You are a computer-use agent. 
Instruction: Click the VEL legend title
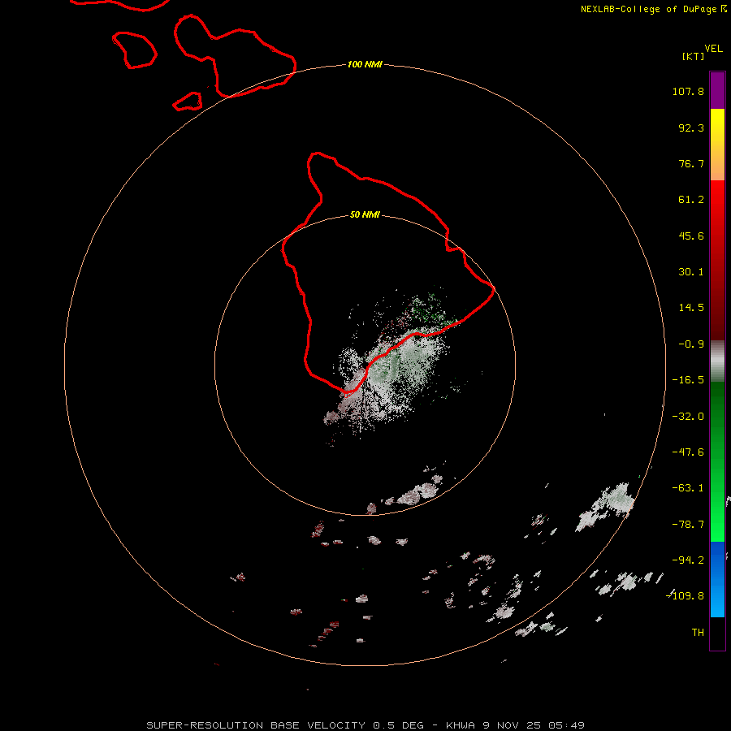[x=713, y=49]
